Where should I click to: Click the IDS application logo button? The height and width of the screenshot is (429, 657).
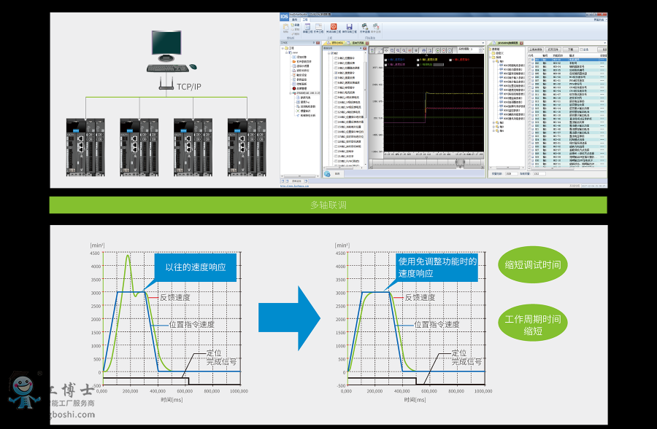[285, 15]
